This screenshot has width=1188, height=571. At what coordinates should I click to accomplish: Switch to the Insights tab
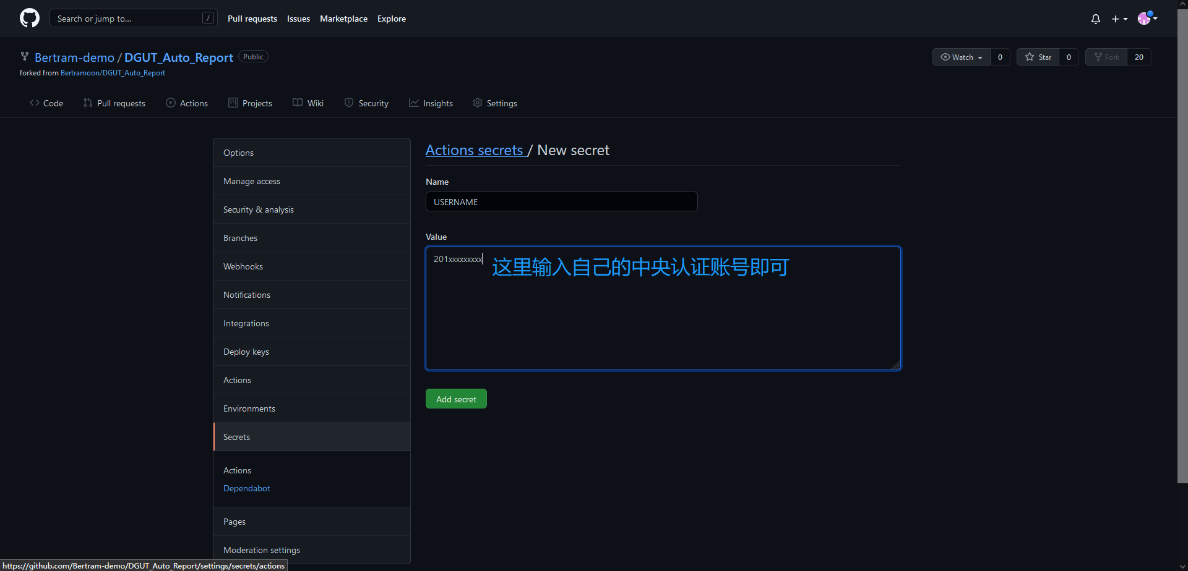[431, 103]
